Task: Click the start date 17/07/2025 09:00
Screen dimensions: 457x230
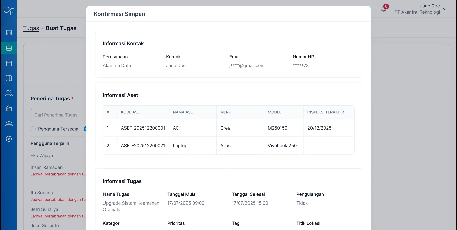Action: pos(186,203)
